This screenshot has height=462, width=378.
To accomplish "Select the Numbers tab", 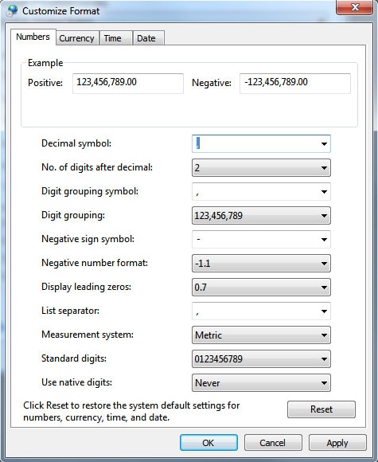I will [x=33, y=37].
